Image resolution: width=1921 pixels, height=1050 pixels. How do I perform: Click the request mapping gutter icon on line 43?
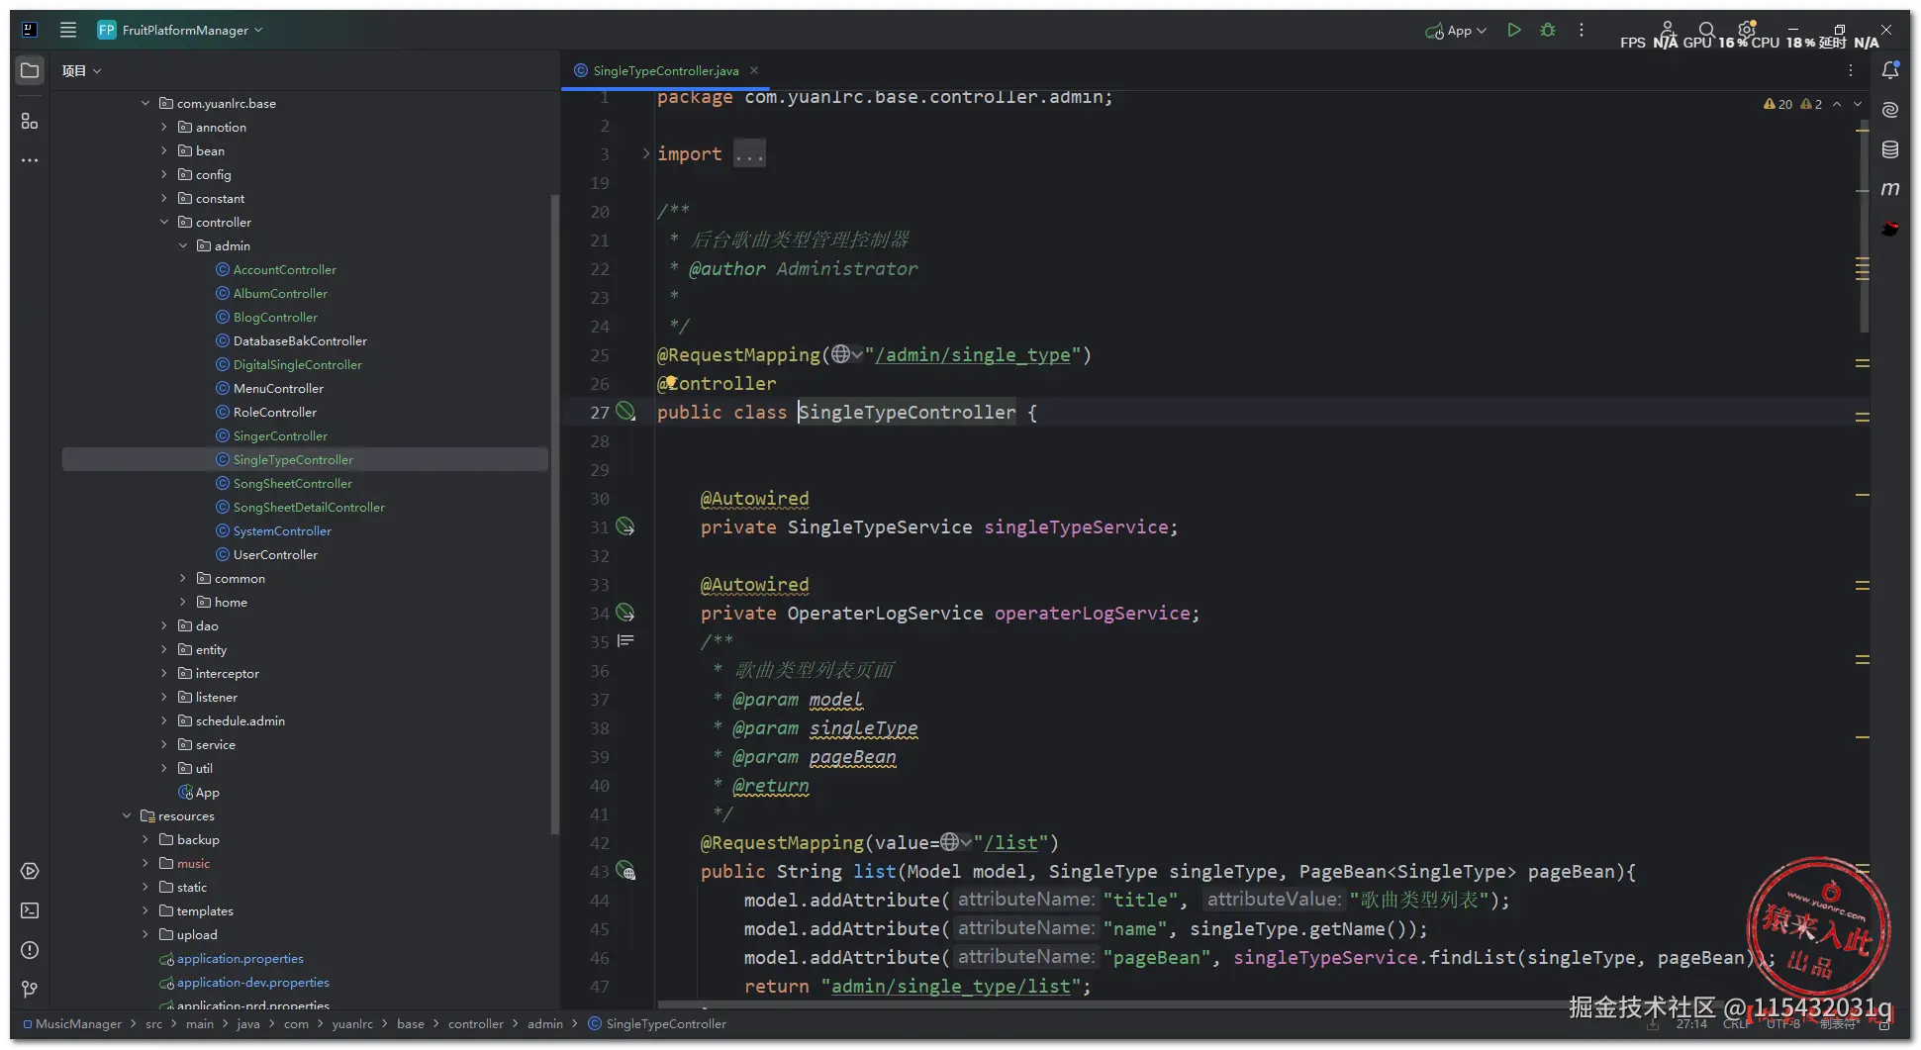click(x=625, y=871)
